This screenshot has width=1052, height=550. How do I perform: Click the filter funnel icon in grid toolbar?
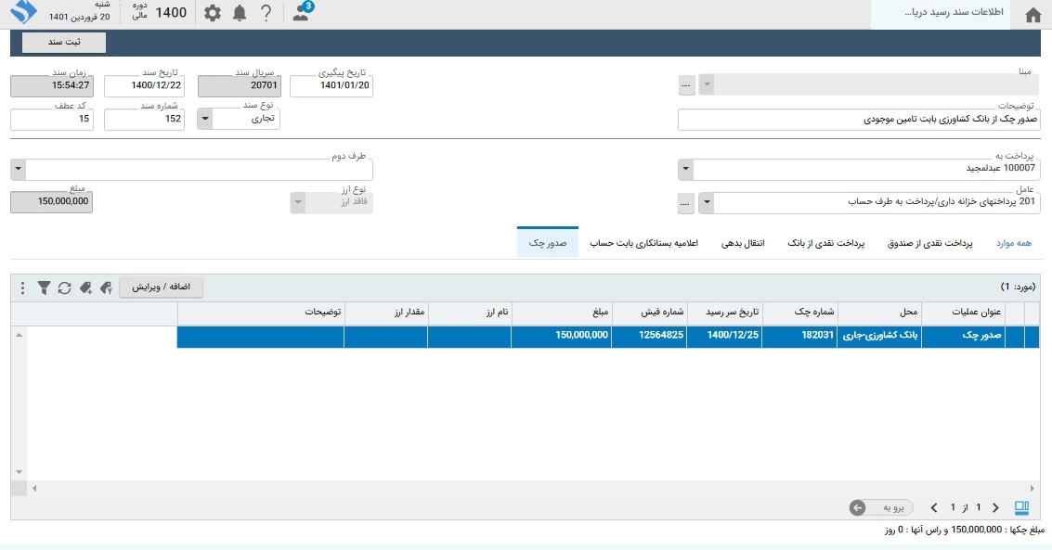pyautogui.click(x=44, y=288)
